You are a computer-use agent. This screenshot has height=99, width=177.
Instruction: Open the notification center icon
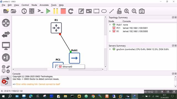[x=173, y=96]
